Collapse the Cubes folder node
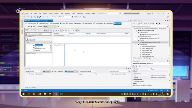 point(136,40)
